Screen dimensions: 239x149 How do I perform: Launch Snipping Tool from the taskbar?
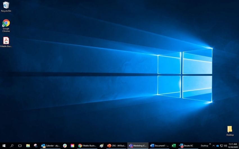(x=35, y=146)
